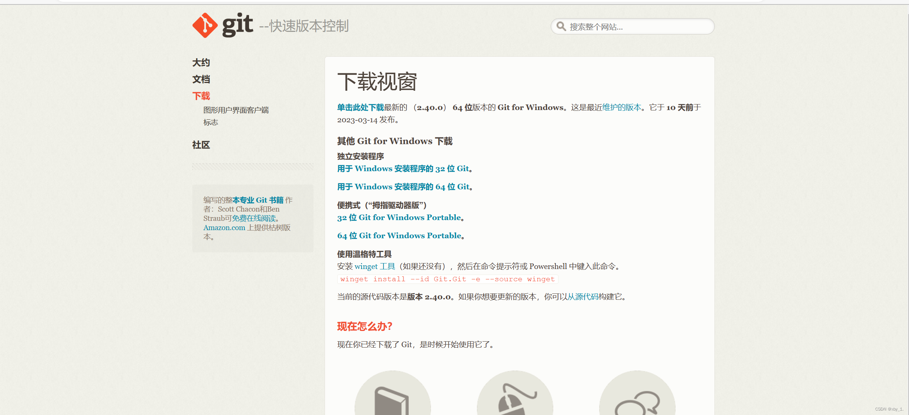Open the chat bubbles icon circle
This screenshot has width=909, height=415.
coord(637,393)
